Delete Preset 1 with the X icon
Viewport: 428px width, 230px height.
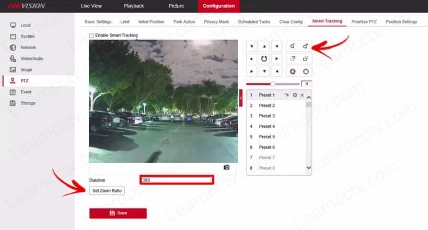click(x=302, y=95)
